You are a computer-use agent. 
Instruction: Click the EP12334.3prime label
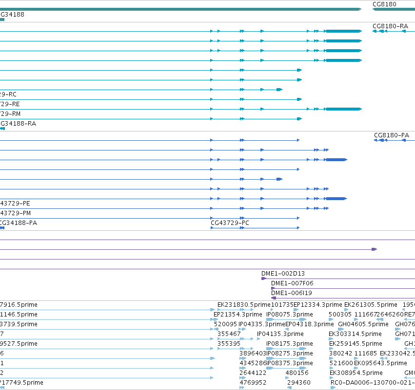(318, 305)
